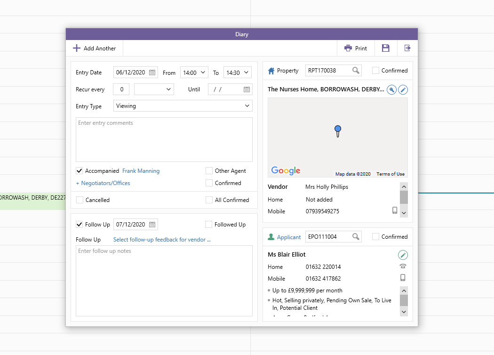Image resolution: width=494 pixels, height=355 pixels.
Task: Click the green diary appointment behind the dialog
Action: (x=33, y=201)
